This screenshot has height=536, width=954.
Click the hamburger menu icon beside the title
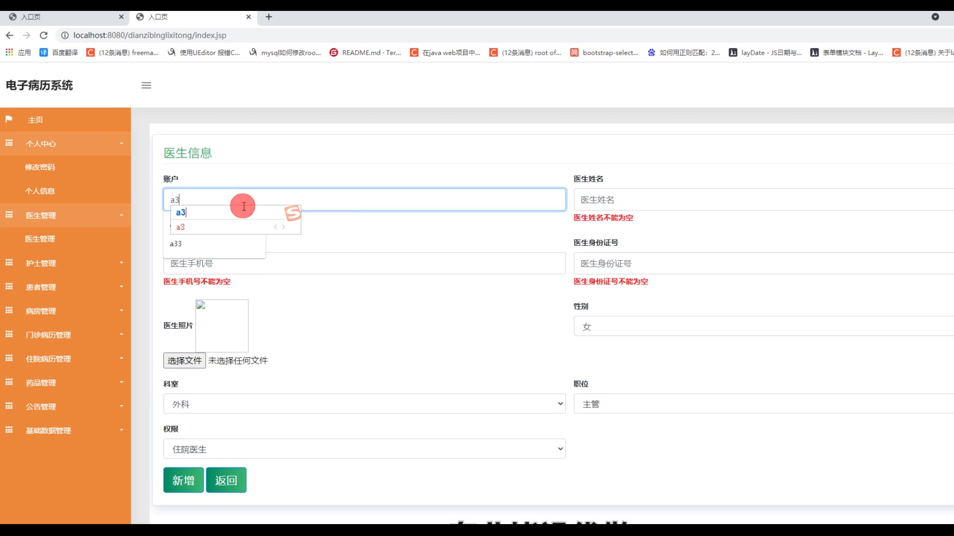[146, 85]
